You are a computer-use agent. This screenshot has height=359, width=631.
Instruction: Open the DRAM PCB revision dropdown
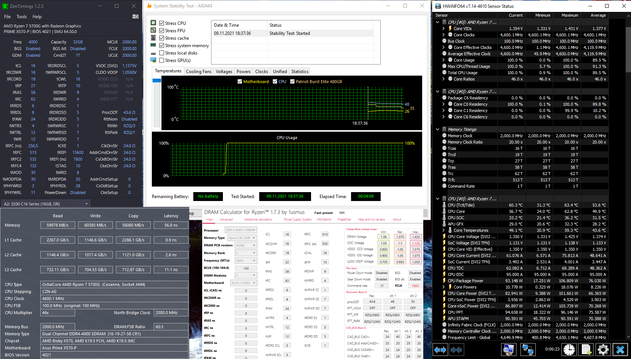[x=246, y=246]
